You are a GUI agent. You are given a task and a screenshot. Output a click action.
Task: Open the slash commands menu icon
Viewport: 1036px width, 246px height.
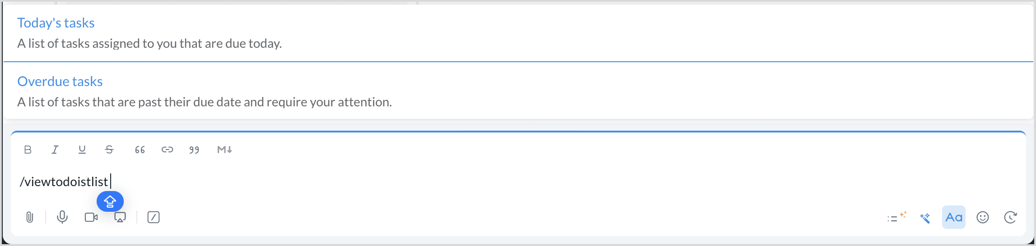[x=154, y=217]
